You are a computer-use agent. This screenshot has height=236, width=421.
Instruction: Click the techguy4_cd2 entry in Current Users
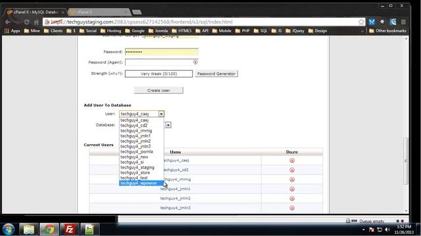point(176,170)
